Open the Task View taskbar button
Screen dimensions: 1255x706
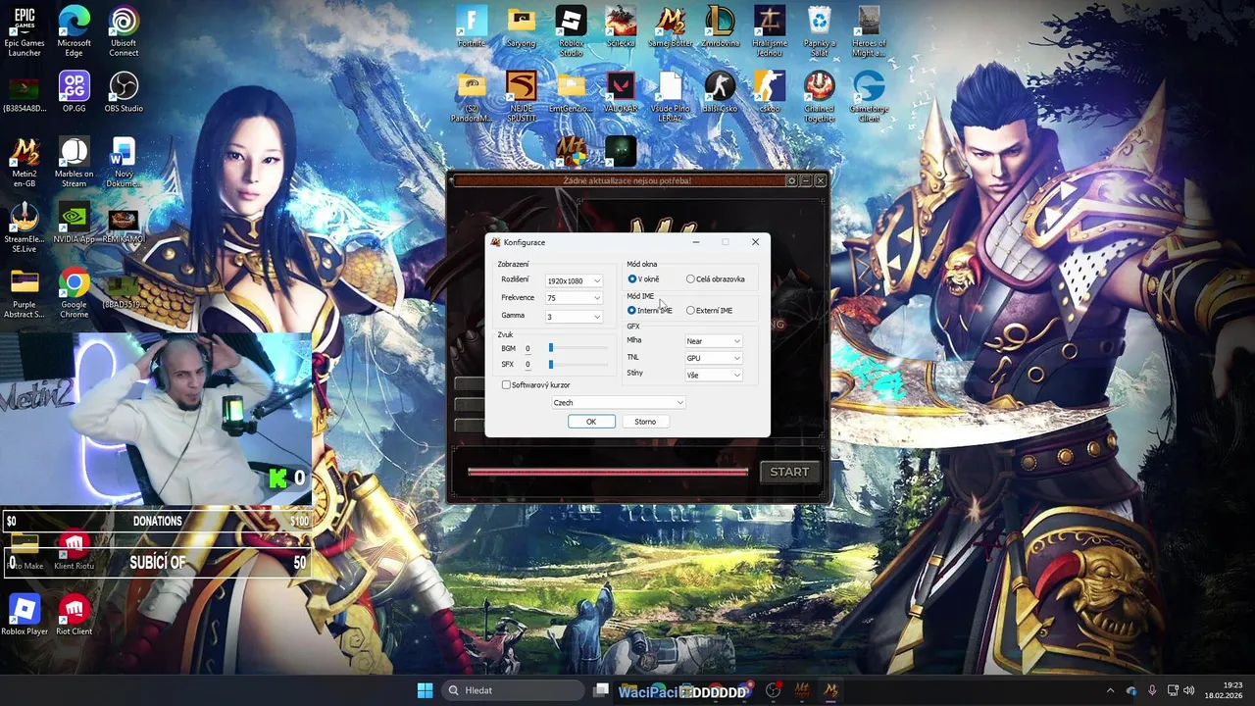tap(601, 690)
